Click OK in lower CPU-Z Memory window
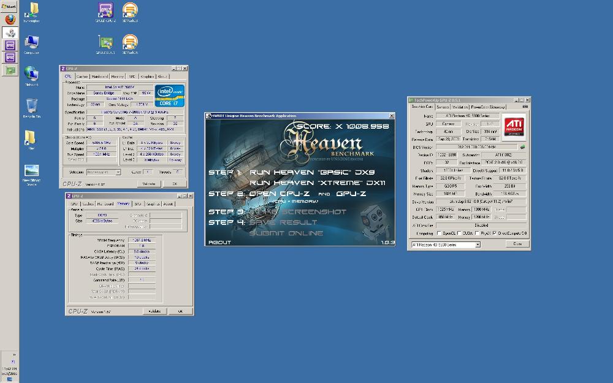The width and height of the screenshot is (613, 383). point(180,311)
